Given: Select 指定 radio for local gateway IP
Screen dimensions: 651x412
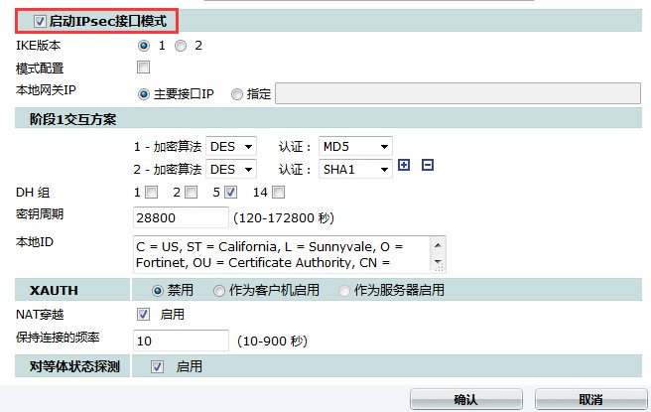Looking at the screenshot, I should pos(236,94).
